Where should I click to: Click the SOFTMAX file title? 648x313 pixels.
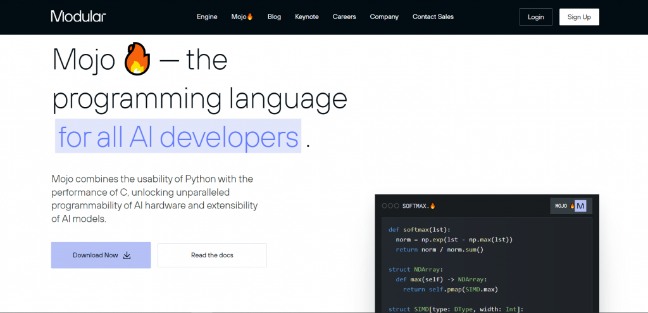tap(419, 206)
